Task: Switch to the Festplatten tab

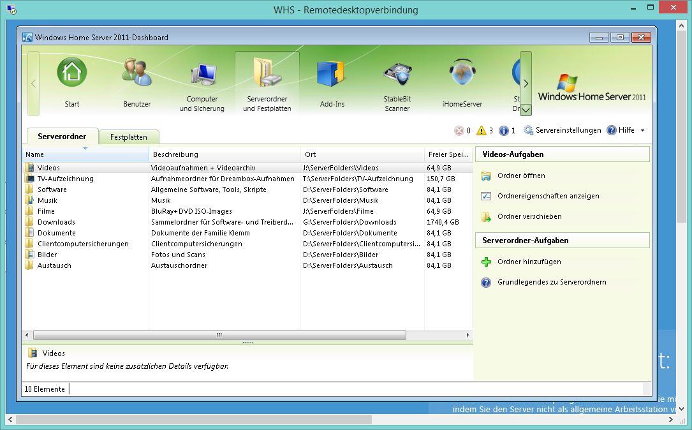Action: [x=128, y=137]
